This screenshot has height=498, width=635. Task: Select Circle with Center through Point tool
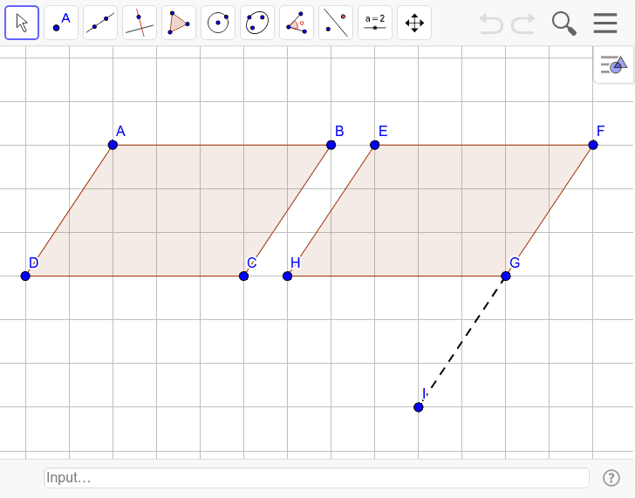tap(218, 23)
